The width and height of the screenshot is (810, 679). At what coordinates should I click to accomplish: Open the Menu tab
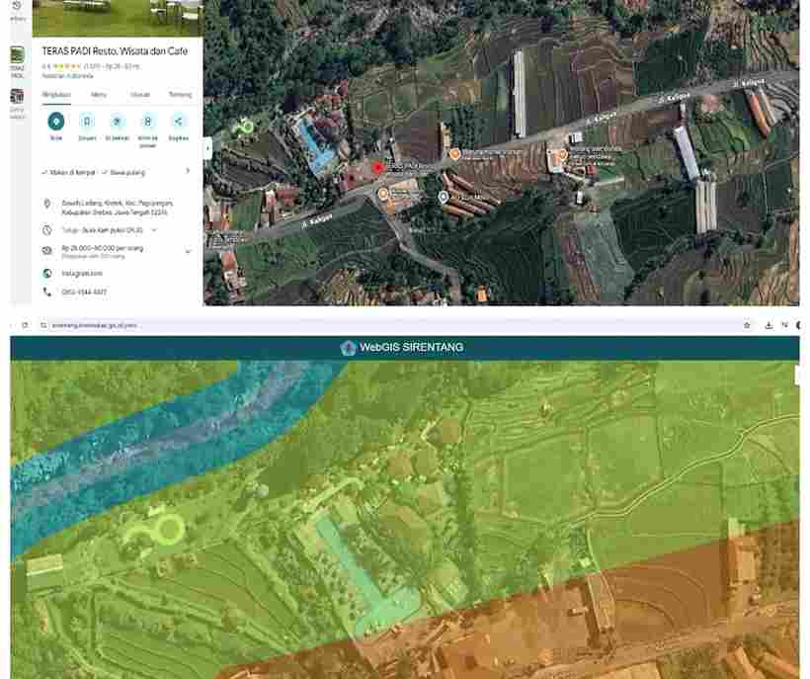click(99, 95)
